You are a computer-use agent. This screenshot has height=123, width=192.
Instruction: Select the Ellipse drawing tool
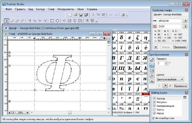point(57,21)
